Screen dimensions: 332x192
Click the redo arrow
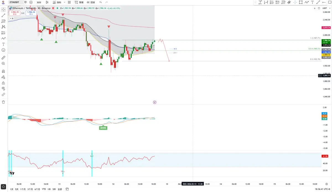[x=106, y=2]
